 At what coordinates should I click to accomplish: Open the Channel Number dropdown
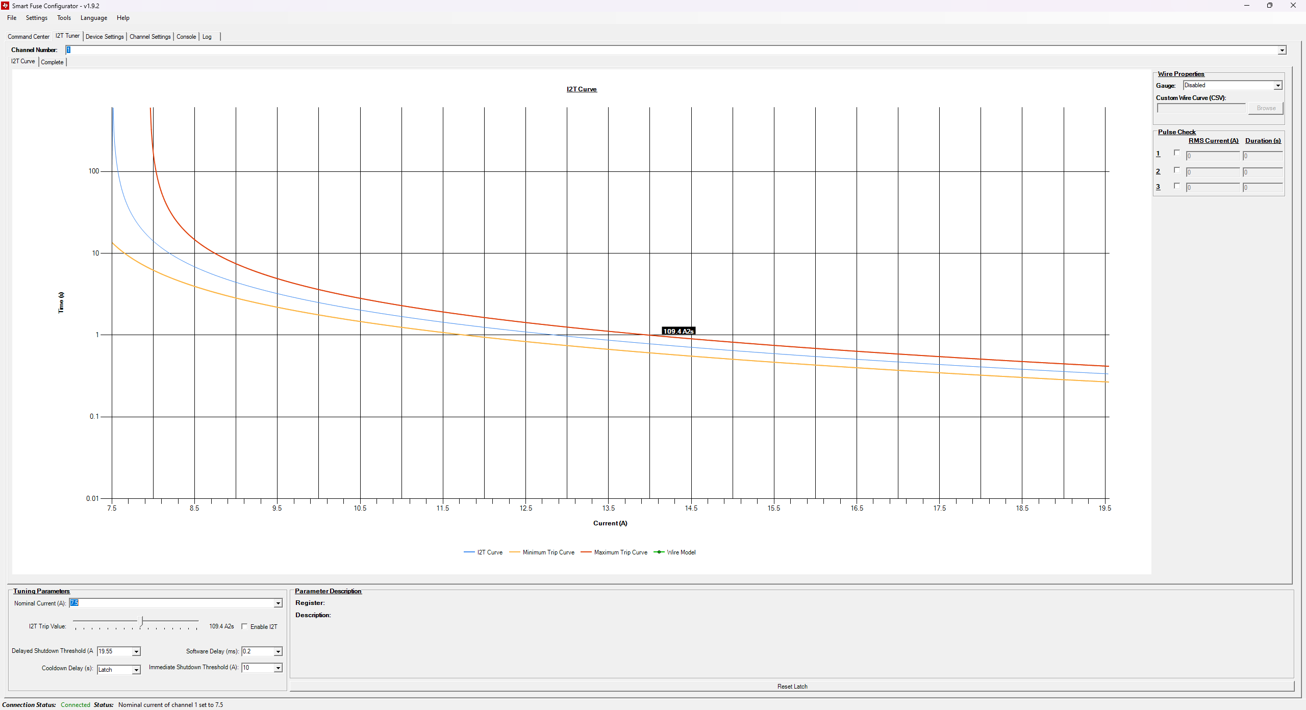[x=1282, y=50]
